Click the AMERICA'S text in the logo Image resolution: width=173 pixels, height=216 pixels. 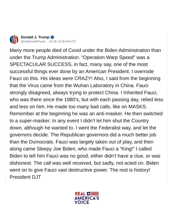pos(87,198)
